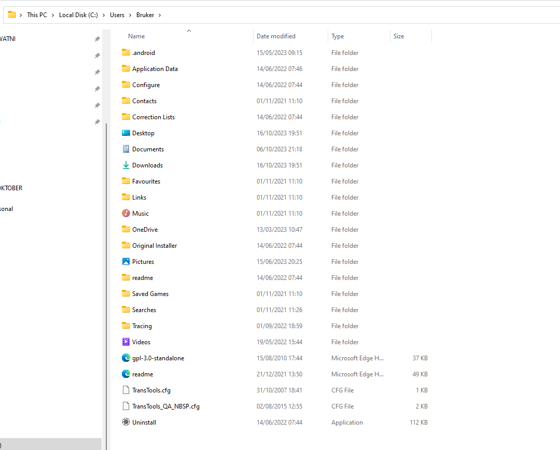Viewport: 560px width, 450px height.
Task: Open the Original Installer folder
Action: tap(154, 246)
